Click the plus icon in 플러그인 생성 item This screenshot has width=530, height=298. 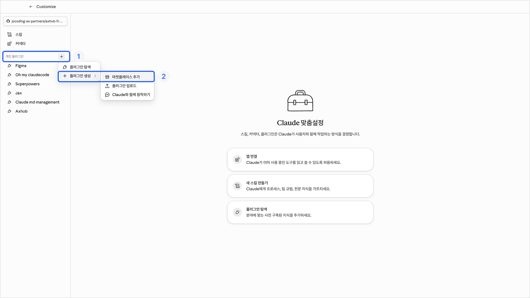tap(65, 76)
